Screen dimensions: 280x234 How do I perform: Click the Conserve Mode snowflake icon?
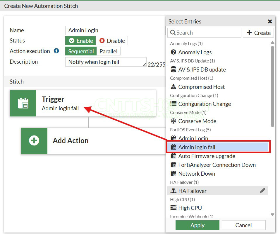coord(174,121)
